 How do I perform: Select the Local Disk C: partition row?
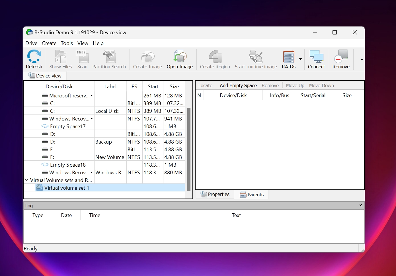pyautogui.click(x=104, y=111)
